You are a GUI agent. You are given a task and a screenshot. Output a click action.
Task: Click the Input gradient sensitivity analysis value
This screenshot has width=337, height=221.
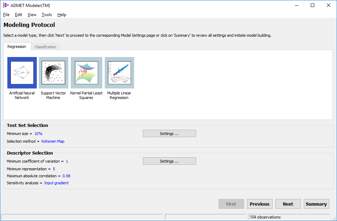click(56, 183)
